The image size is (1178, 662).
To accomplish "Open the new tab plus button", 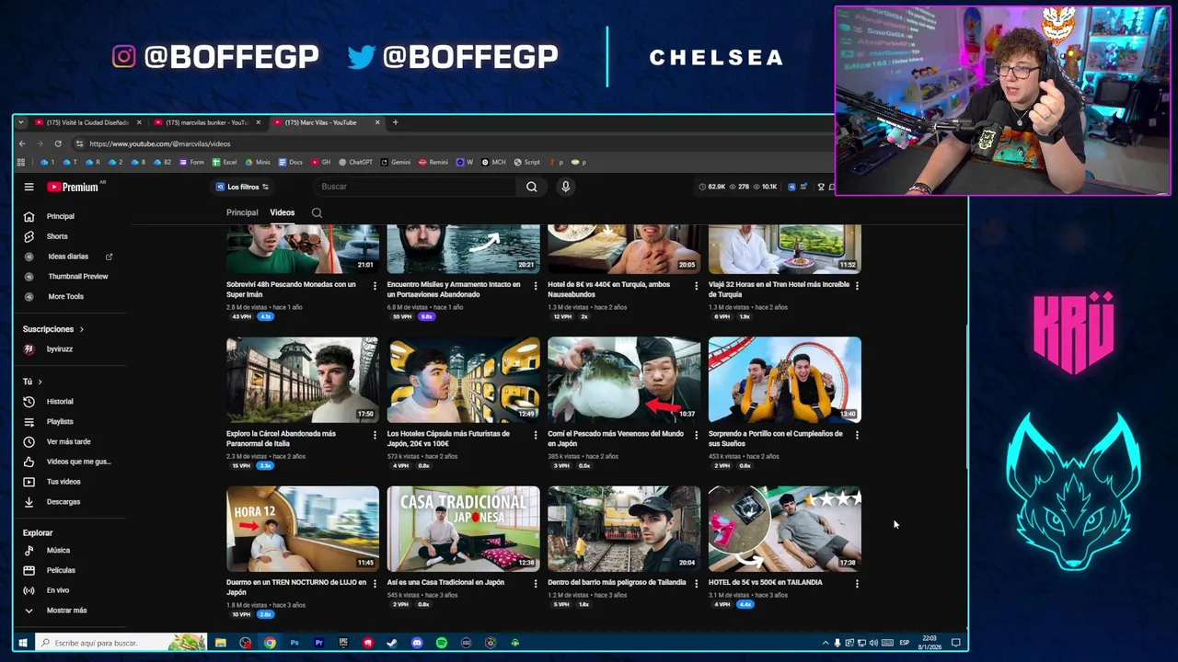I will 396,122.
